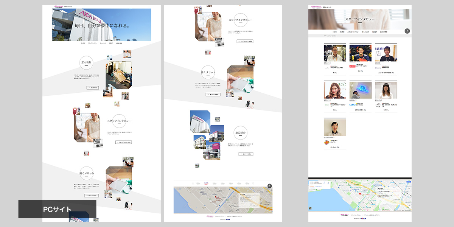Click the satellite view thumbnail on the right map
Image resolution: width=454 pixels, height=227 pixels.
pyautogui.click(x=311, y=208)
